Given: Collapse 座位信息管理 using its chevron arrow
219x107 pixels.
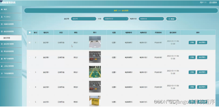Looking at the screenshot, I should coord(20,32).
